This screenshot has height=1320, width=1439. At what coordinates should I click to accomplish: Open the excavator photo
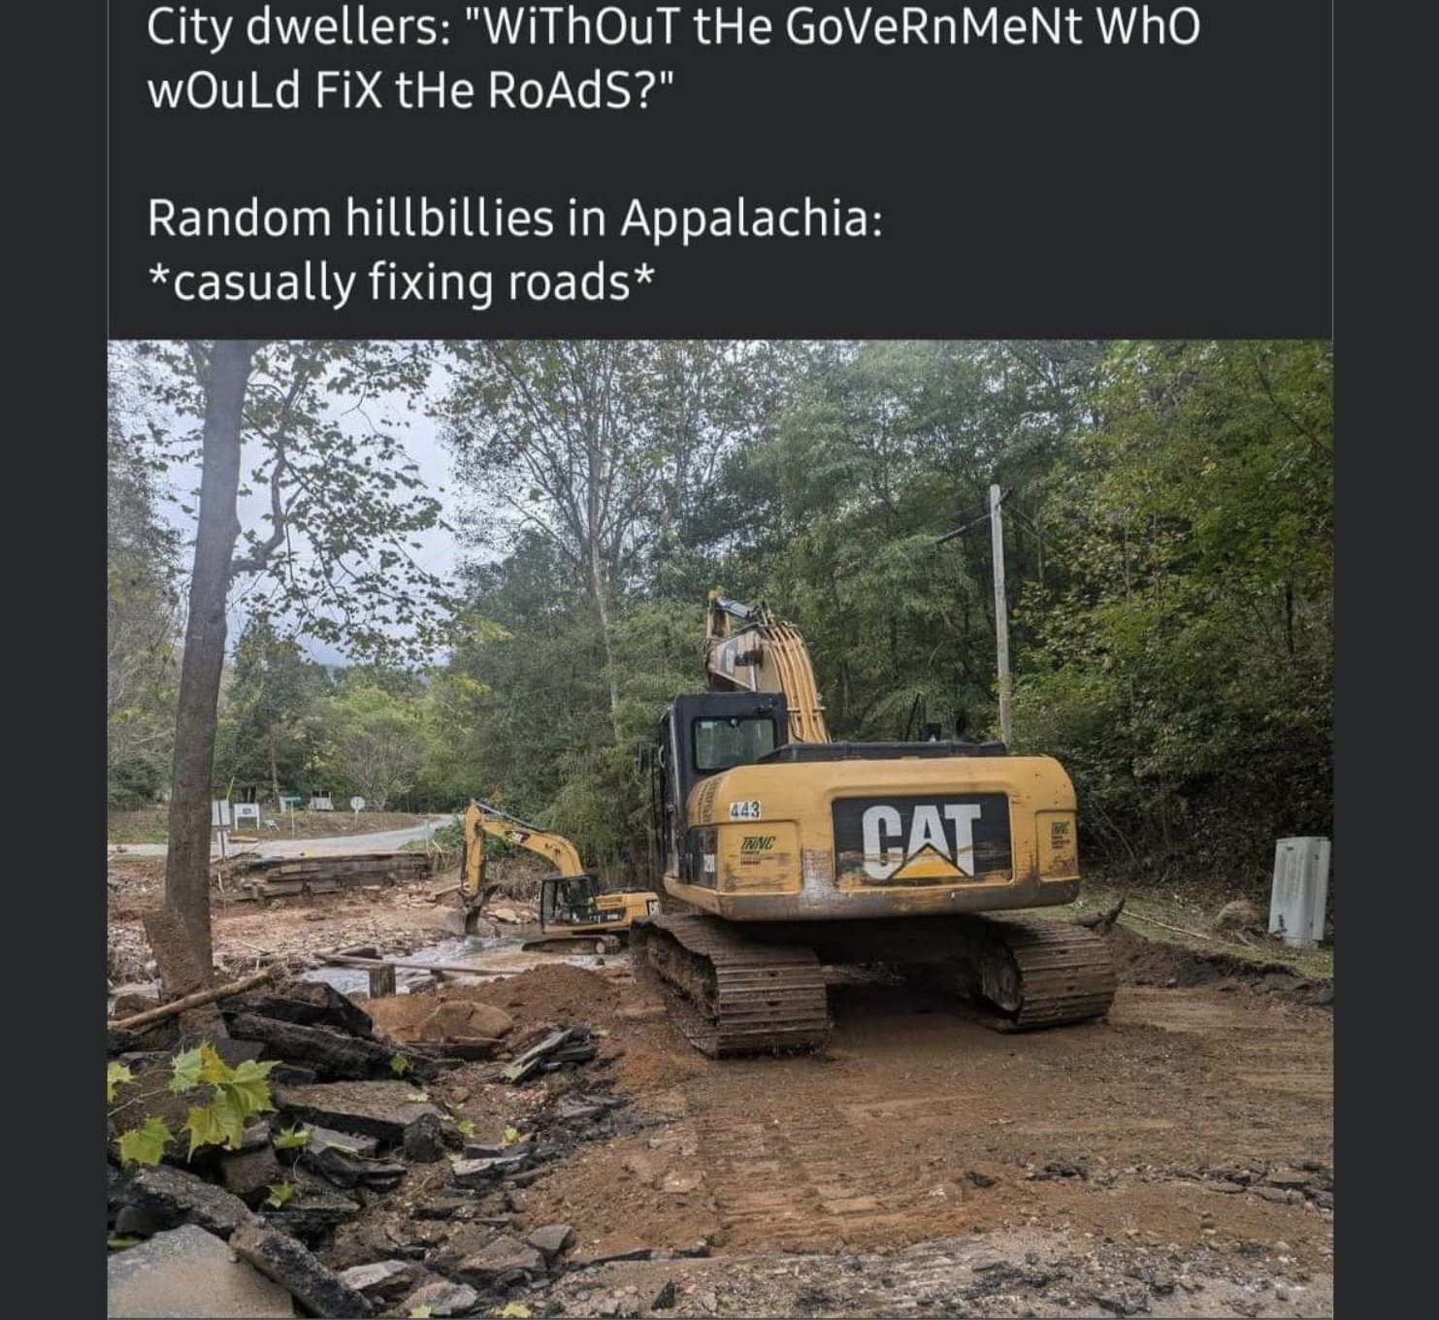click(720, 829)
